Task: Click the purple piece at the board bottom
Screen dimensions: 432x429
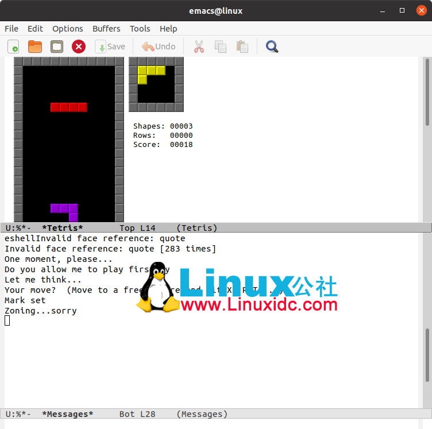Action: tap(64, 213)
